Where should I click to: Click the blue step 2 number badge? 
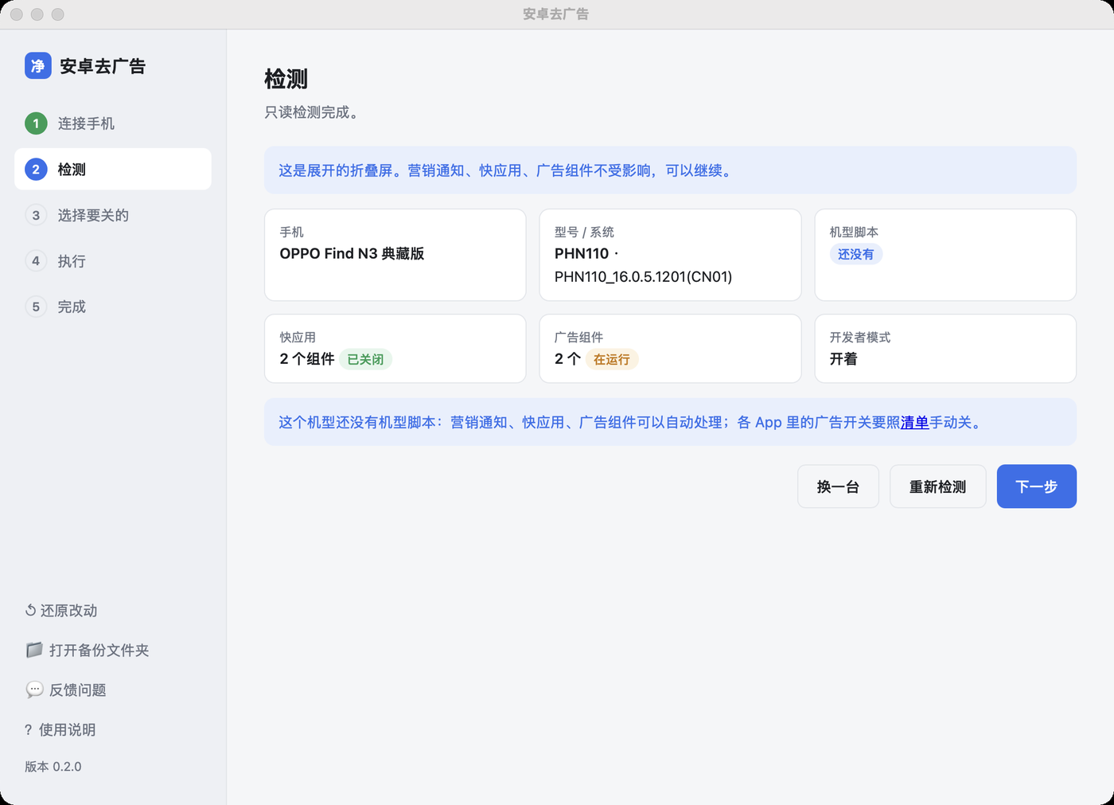36,170
